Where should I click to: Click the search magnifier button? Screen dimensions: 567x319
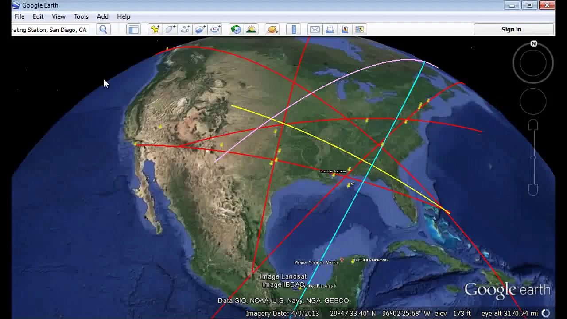coord(103,30)
